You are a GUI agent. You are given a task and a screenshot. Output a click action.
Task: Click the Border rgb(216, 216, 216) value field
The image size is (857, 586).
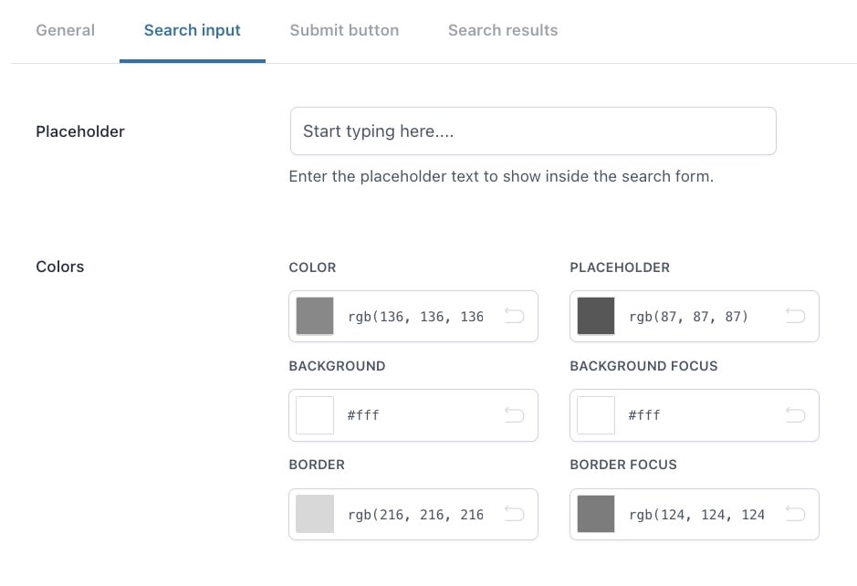[416, 515]
